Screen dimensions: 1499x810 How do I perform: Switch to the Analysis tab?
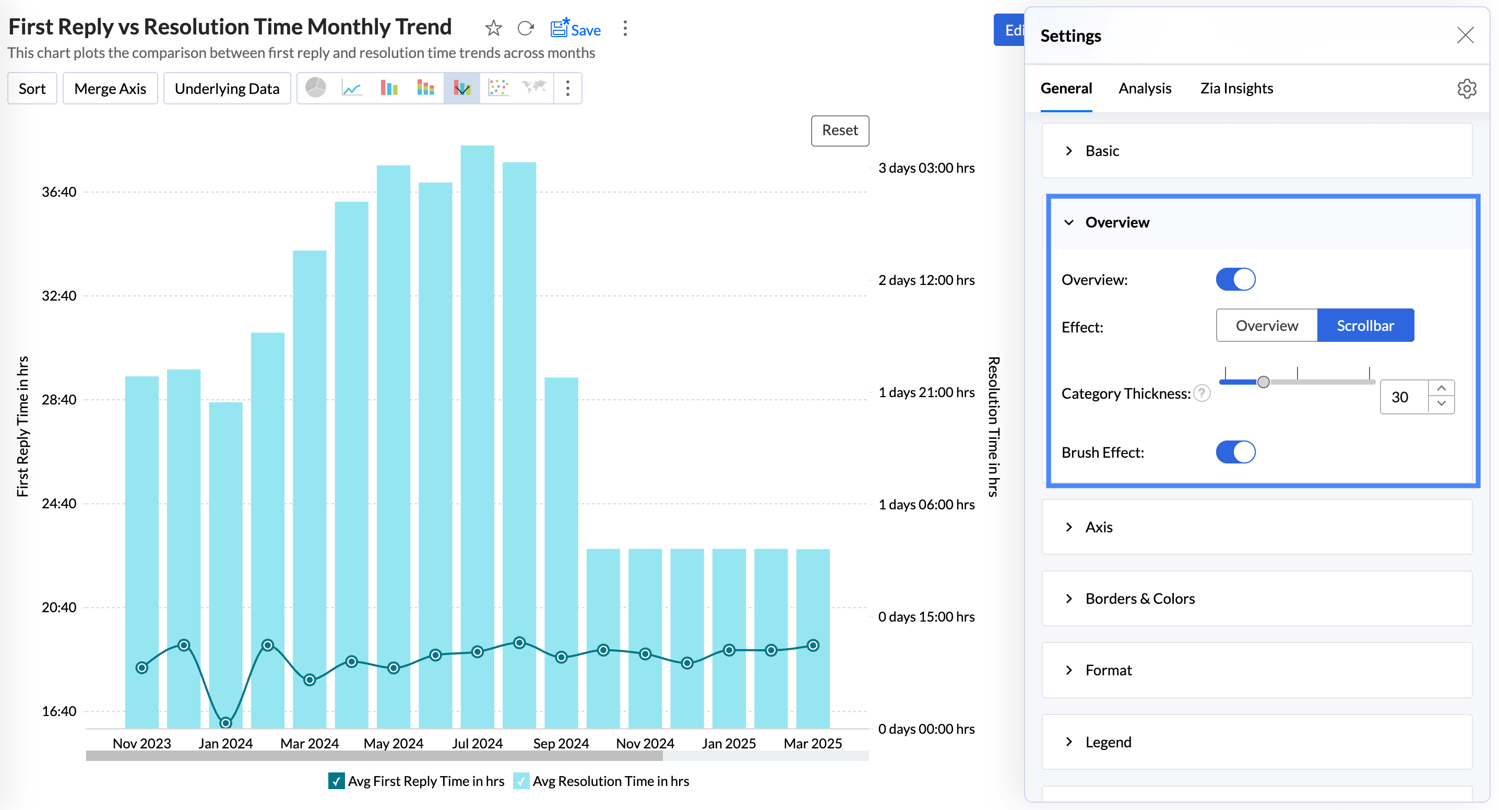pyautogui.click(x=1145, y=88)
